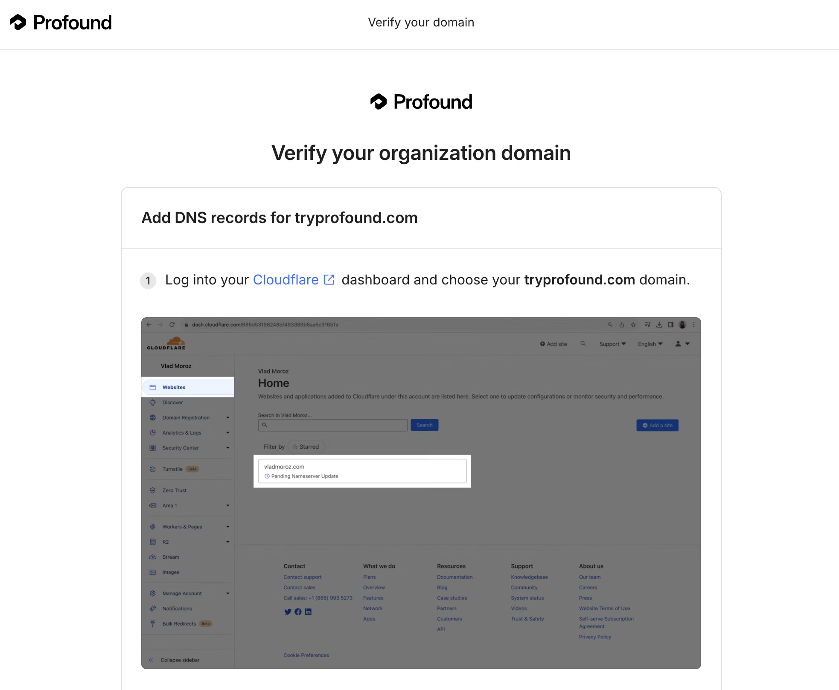The height and width of the screenshot is (690, 839).
Task: Click the browser bookmark star icon in screenshot
Action: tap(633, 325)
